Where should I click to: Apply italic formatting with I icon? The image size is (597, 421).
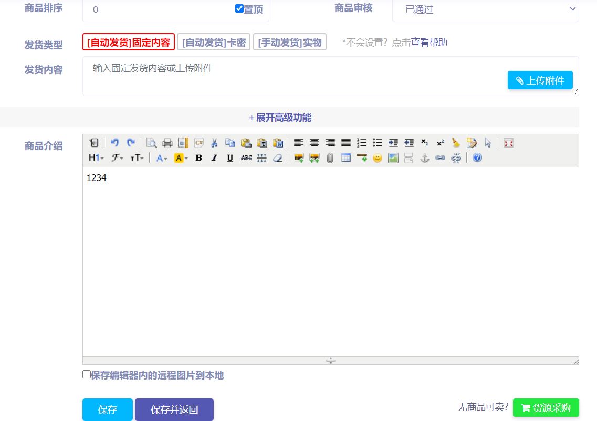pos(214,158)
